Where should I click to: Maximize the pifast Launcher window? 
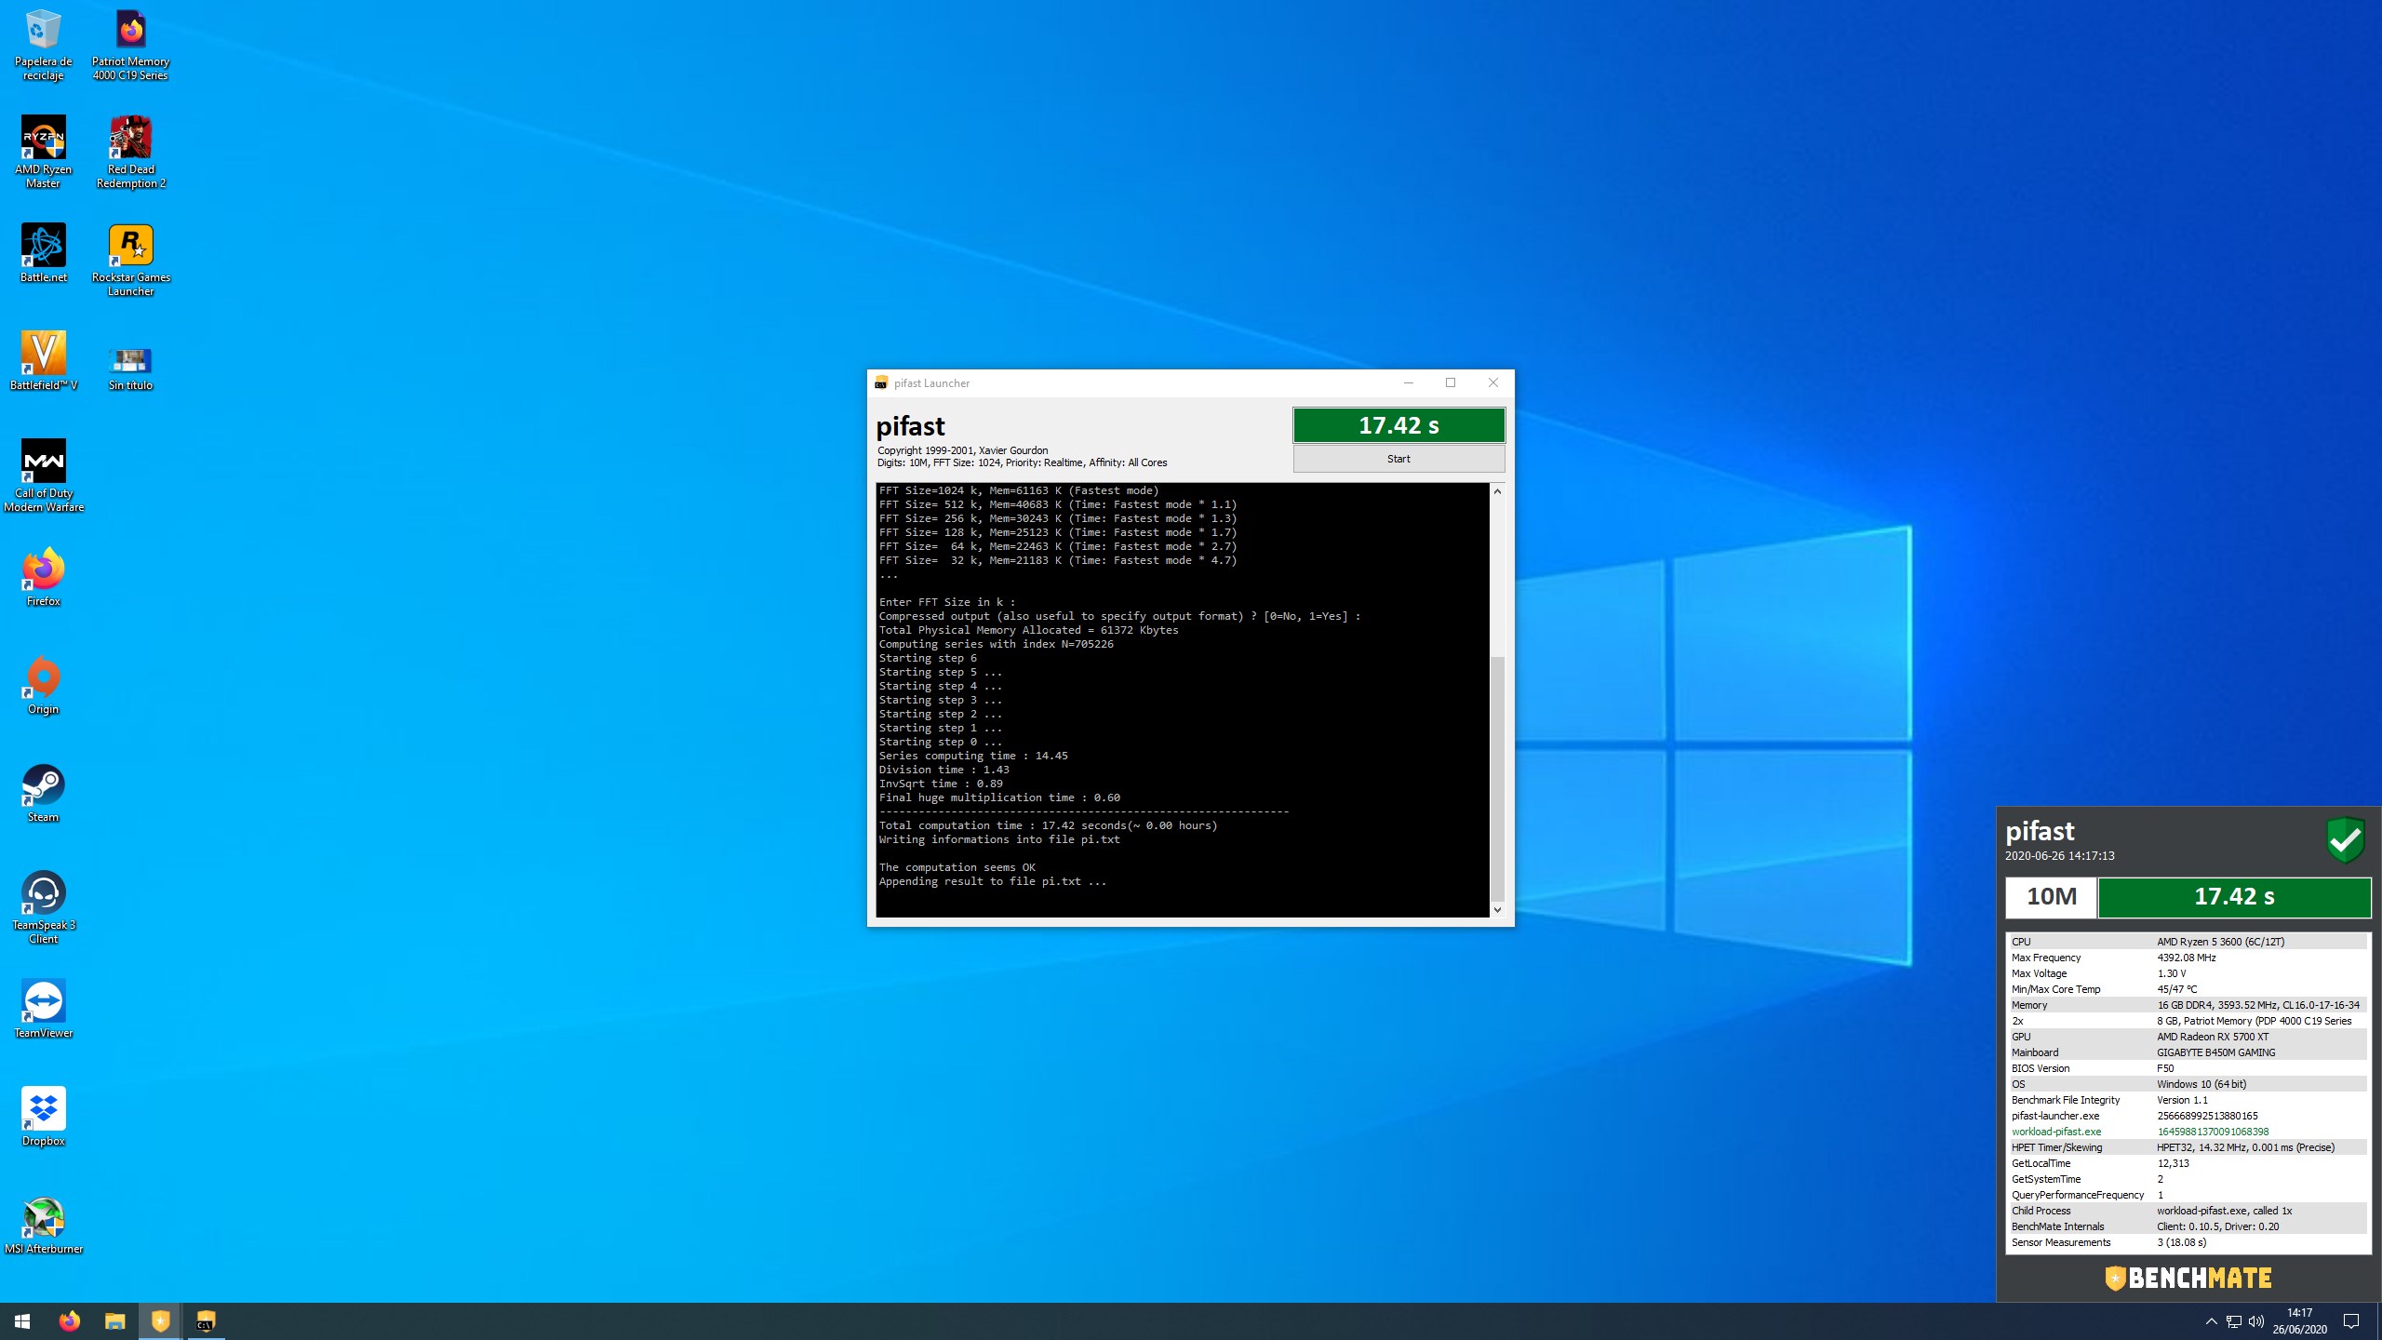[1451, 383]
